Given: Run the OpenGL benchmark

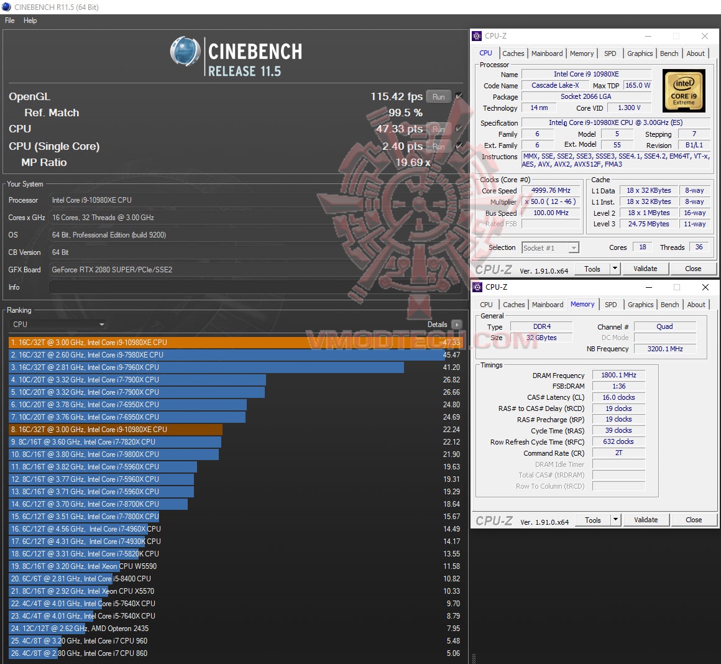Looking at the screenshot, I should pos(438,96).
